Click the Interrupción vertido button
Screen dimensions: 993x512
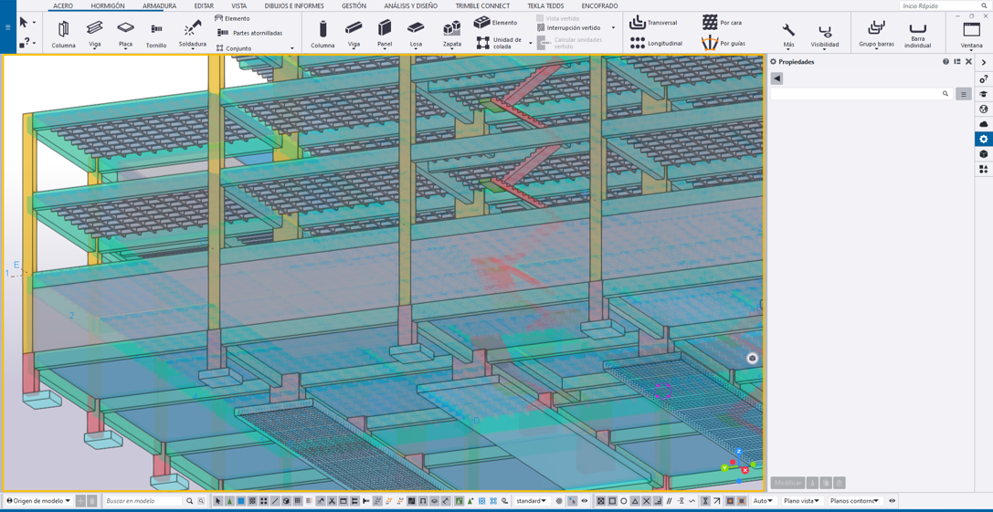[x=574, y=28]
